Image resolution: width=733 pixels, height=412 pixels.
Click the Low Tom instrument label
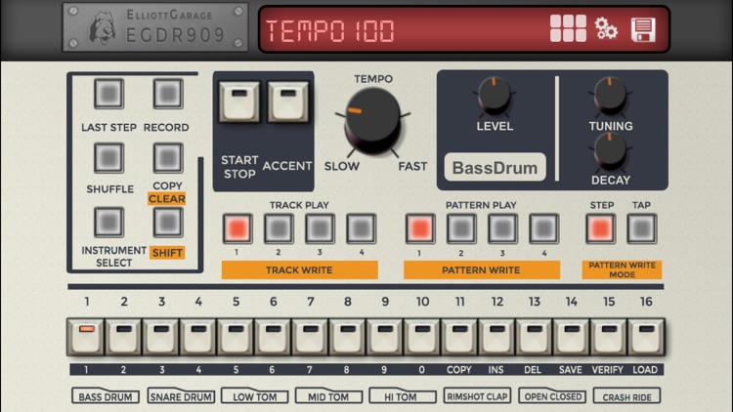click(x=255, y=396)
